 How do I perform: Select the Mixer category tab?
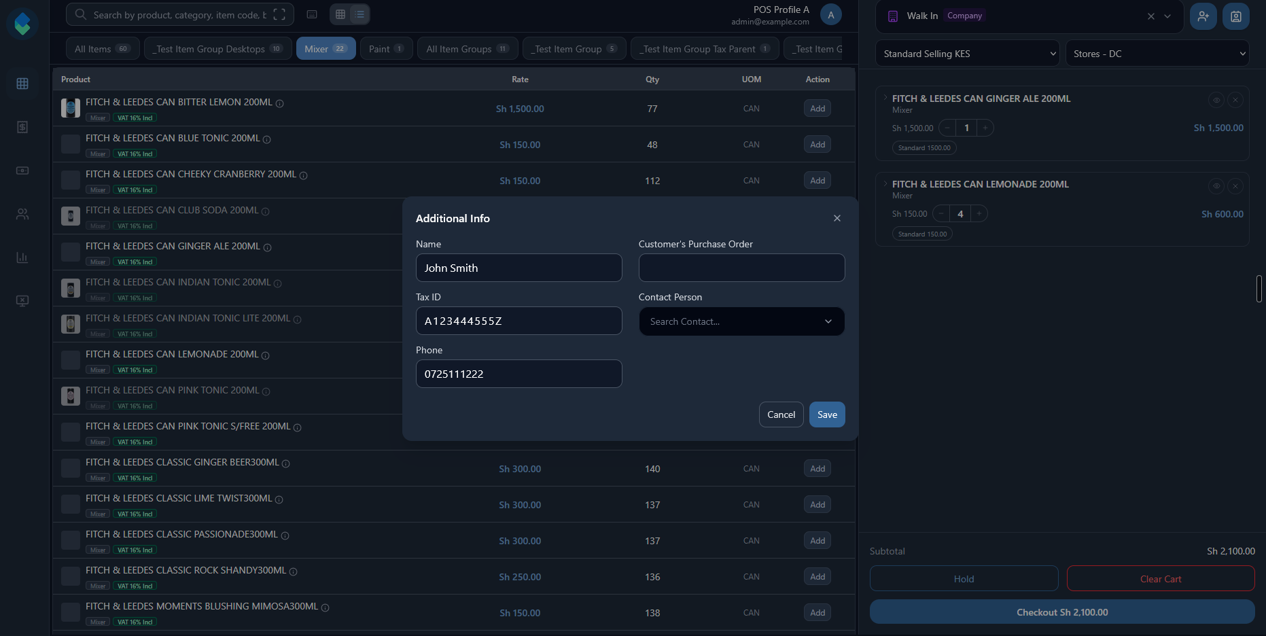point(326,49)
